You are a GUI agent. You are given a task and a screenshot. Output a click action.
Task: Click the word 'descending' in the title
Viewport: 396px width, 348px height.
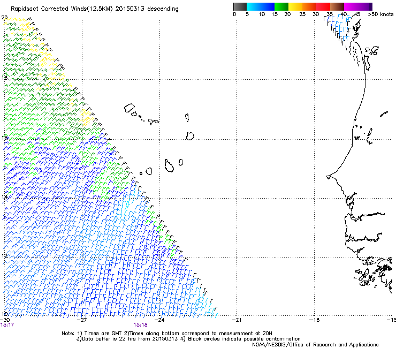(163, 9)
